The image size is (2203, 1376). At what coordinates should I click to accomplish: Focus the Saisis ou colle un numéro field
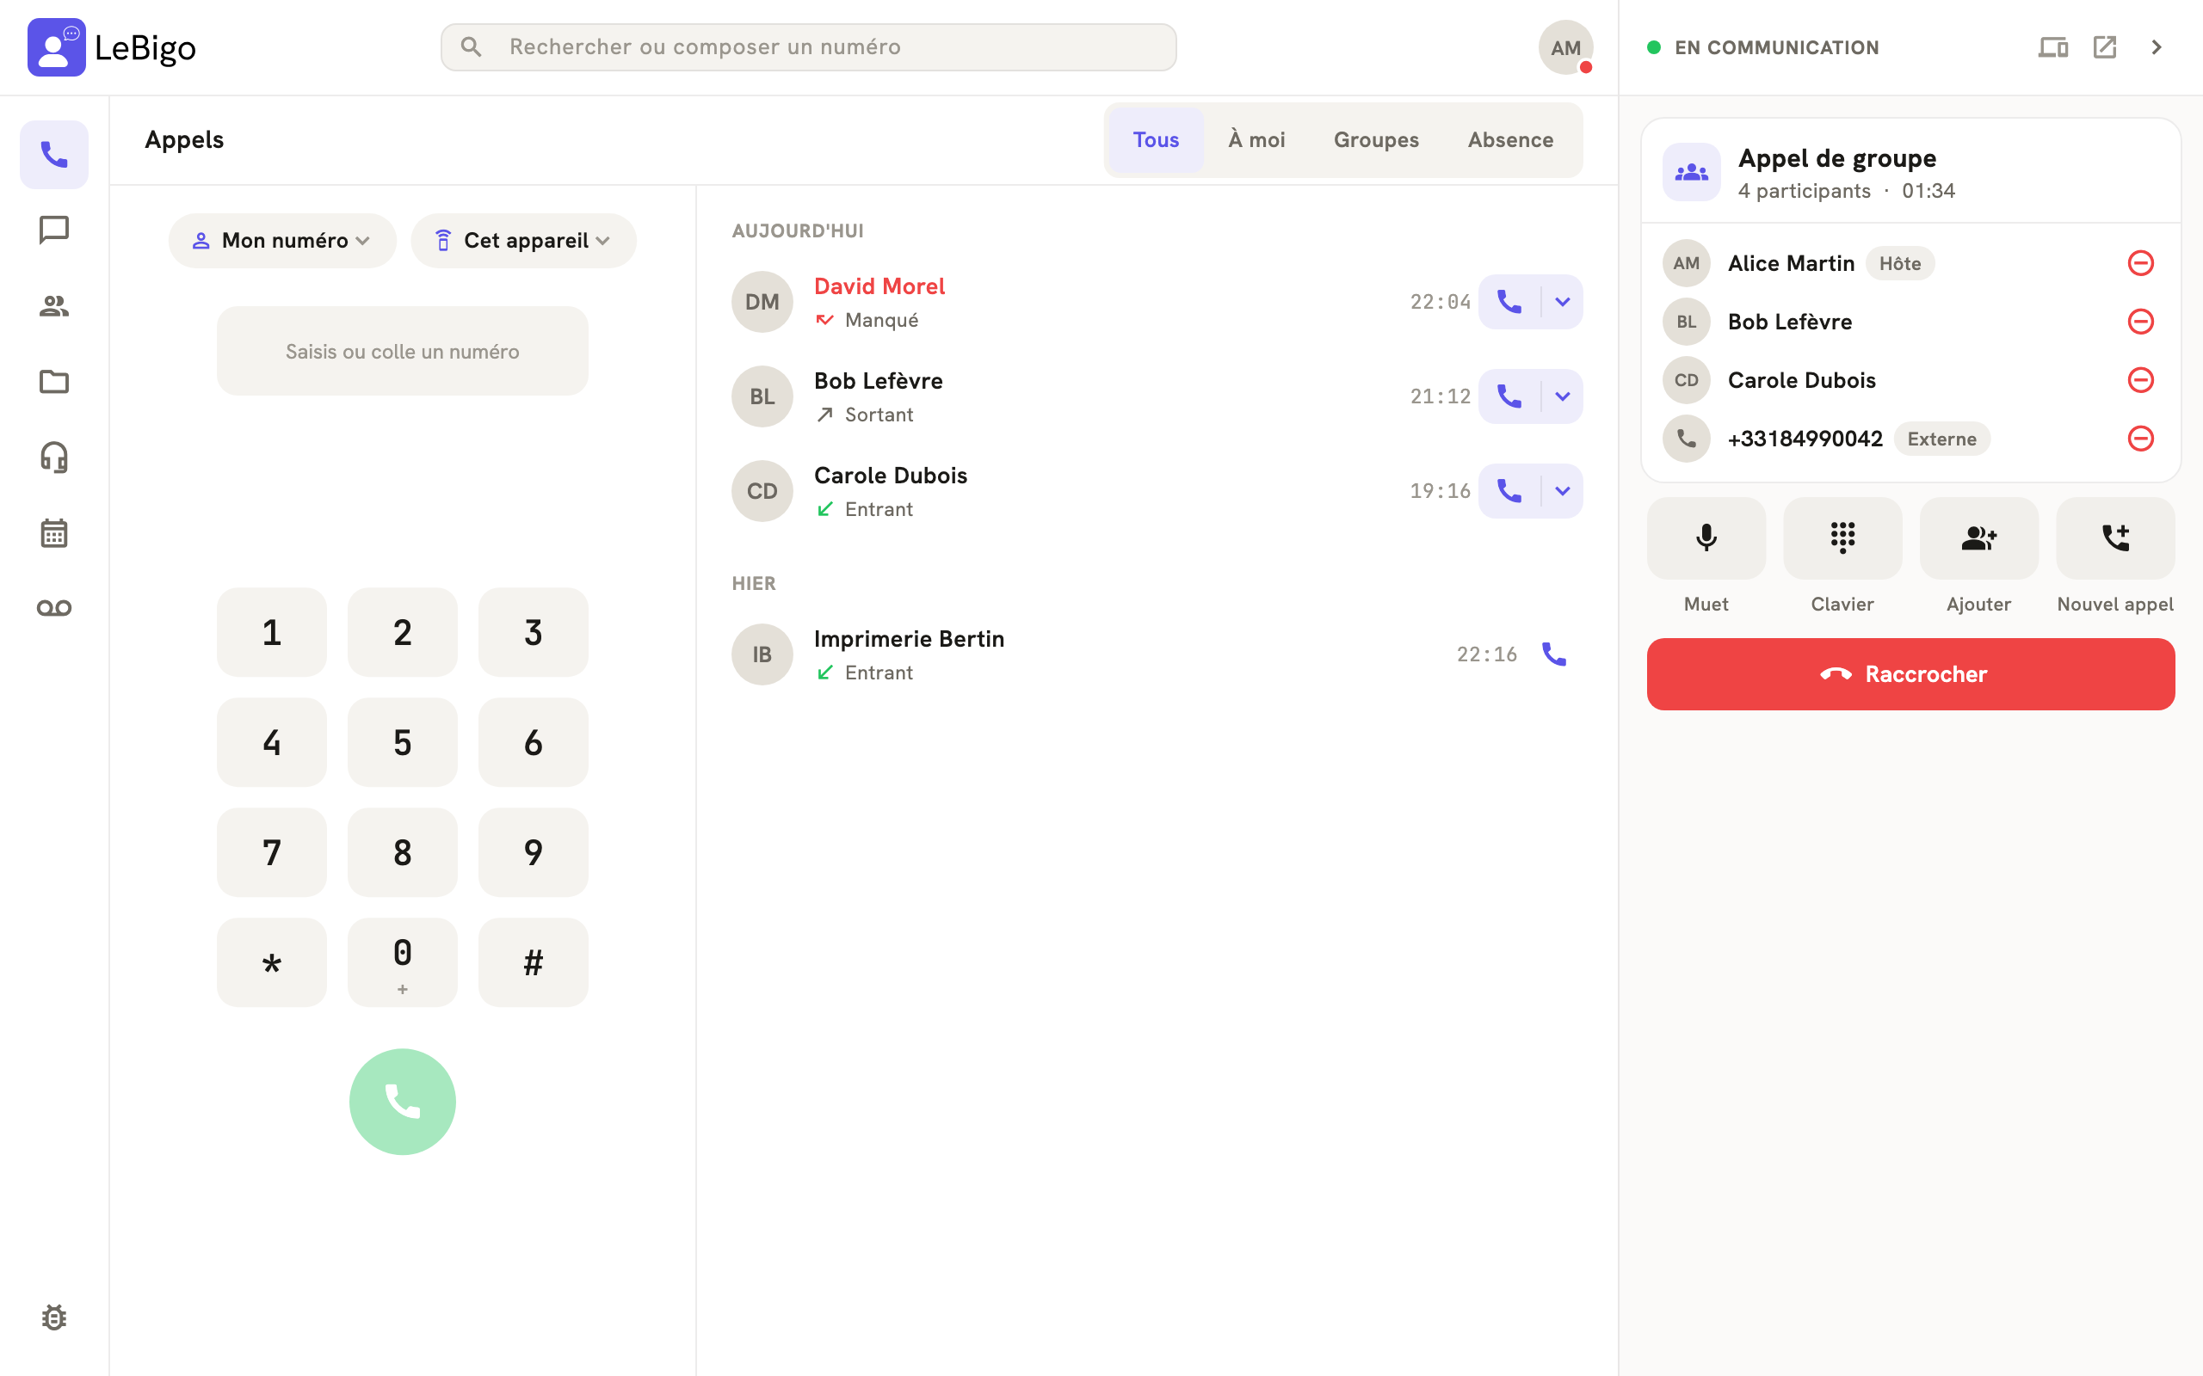403,351
